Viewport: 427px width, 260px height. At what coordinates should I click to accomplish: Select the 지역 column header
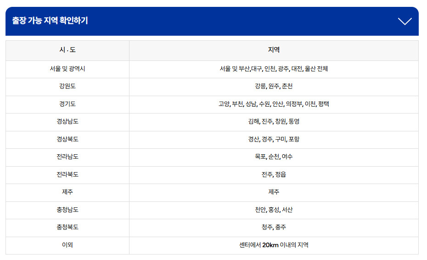[274, 50]
